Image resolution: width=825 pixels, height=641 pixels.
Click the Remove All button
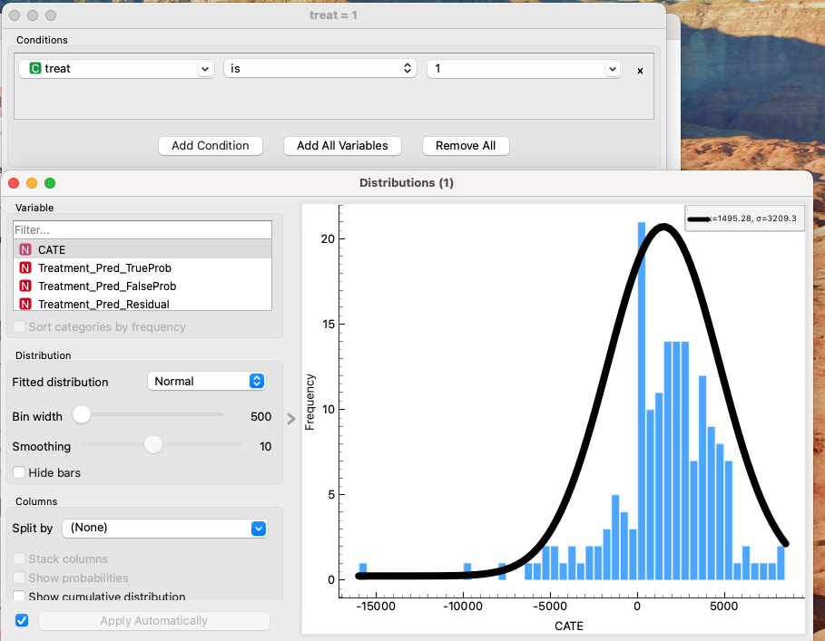tap(466, 146)
